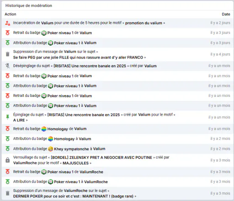234x201 pixels.
Task: Click Valium name in Khey sympatonche row
Action: pyautogui.click(x=99, y=149)
